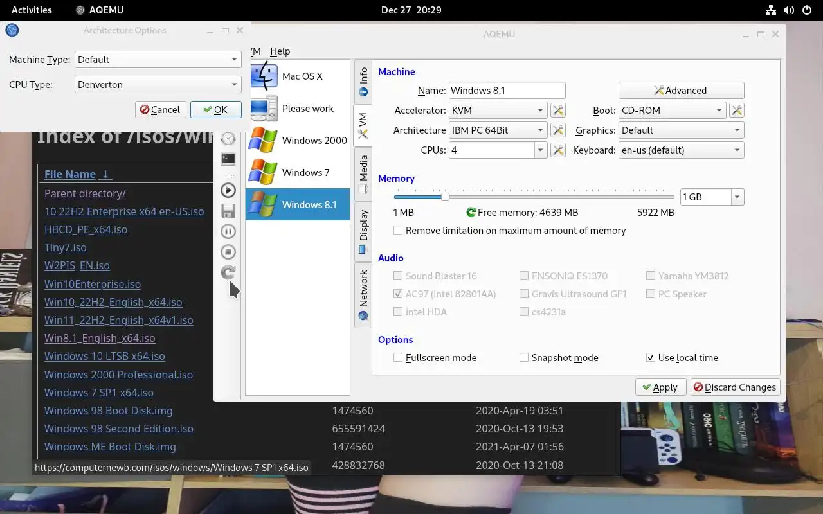Click OK in Architecture Options
823x514 pixels.
click(x=215, y=110)
